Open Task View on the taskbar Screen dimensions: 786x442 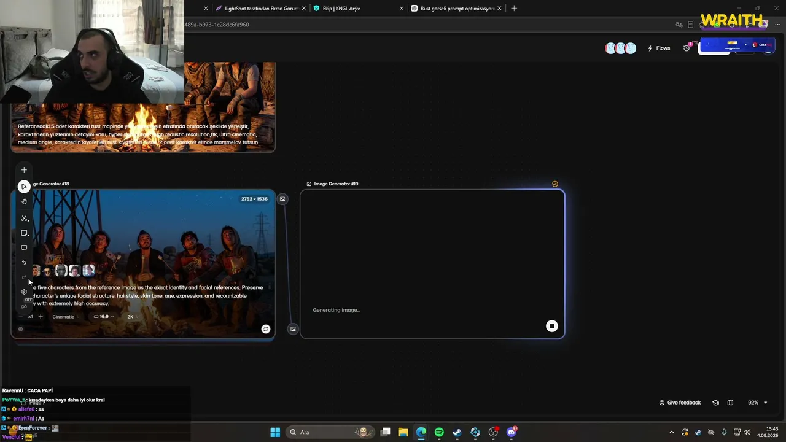click(386, 432)
